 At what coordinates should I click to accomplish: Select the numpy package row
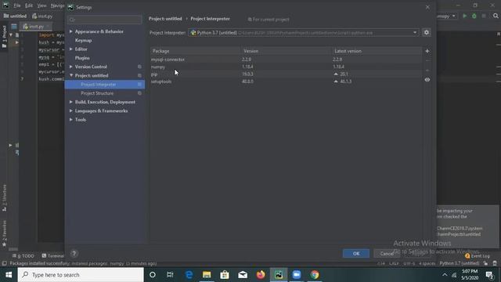pyautogui.click(x=286, y=67)
